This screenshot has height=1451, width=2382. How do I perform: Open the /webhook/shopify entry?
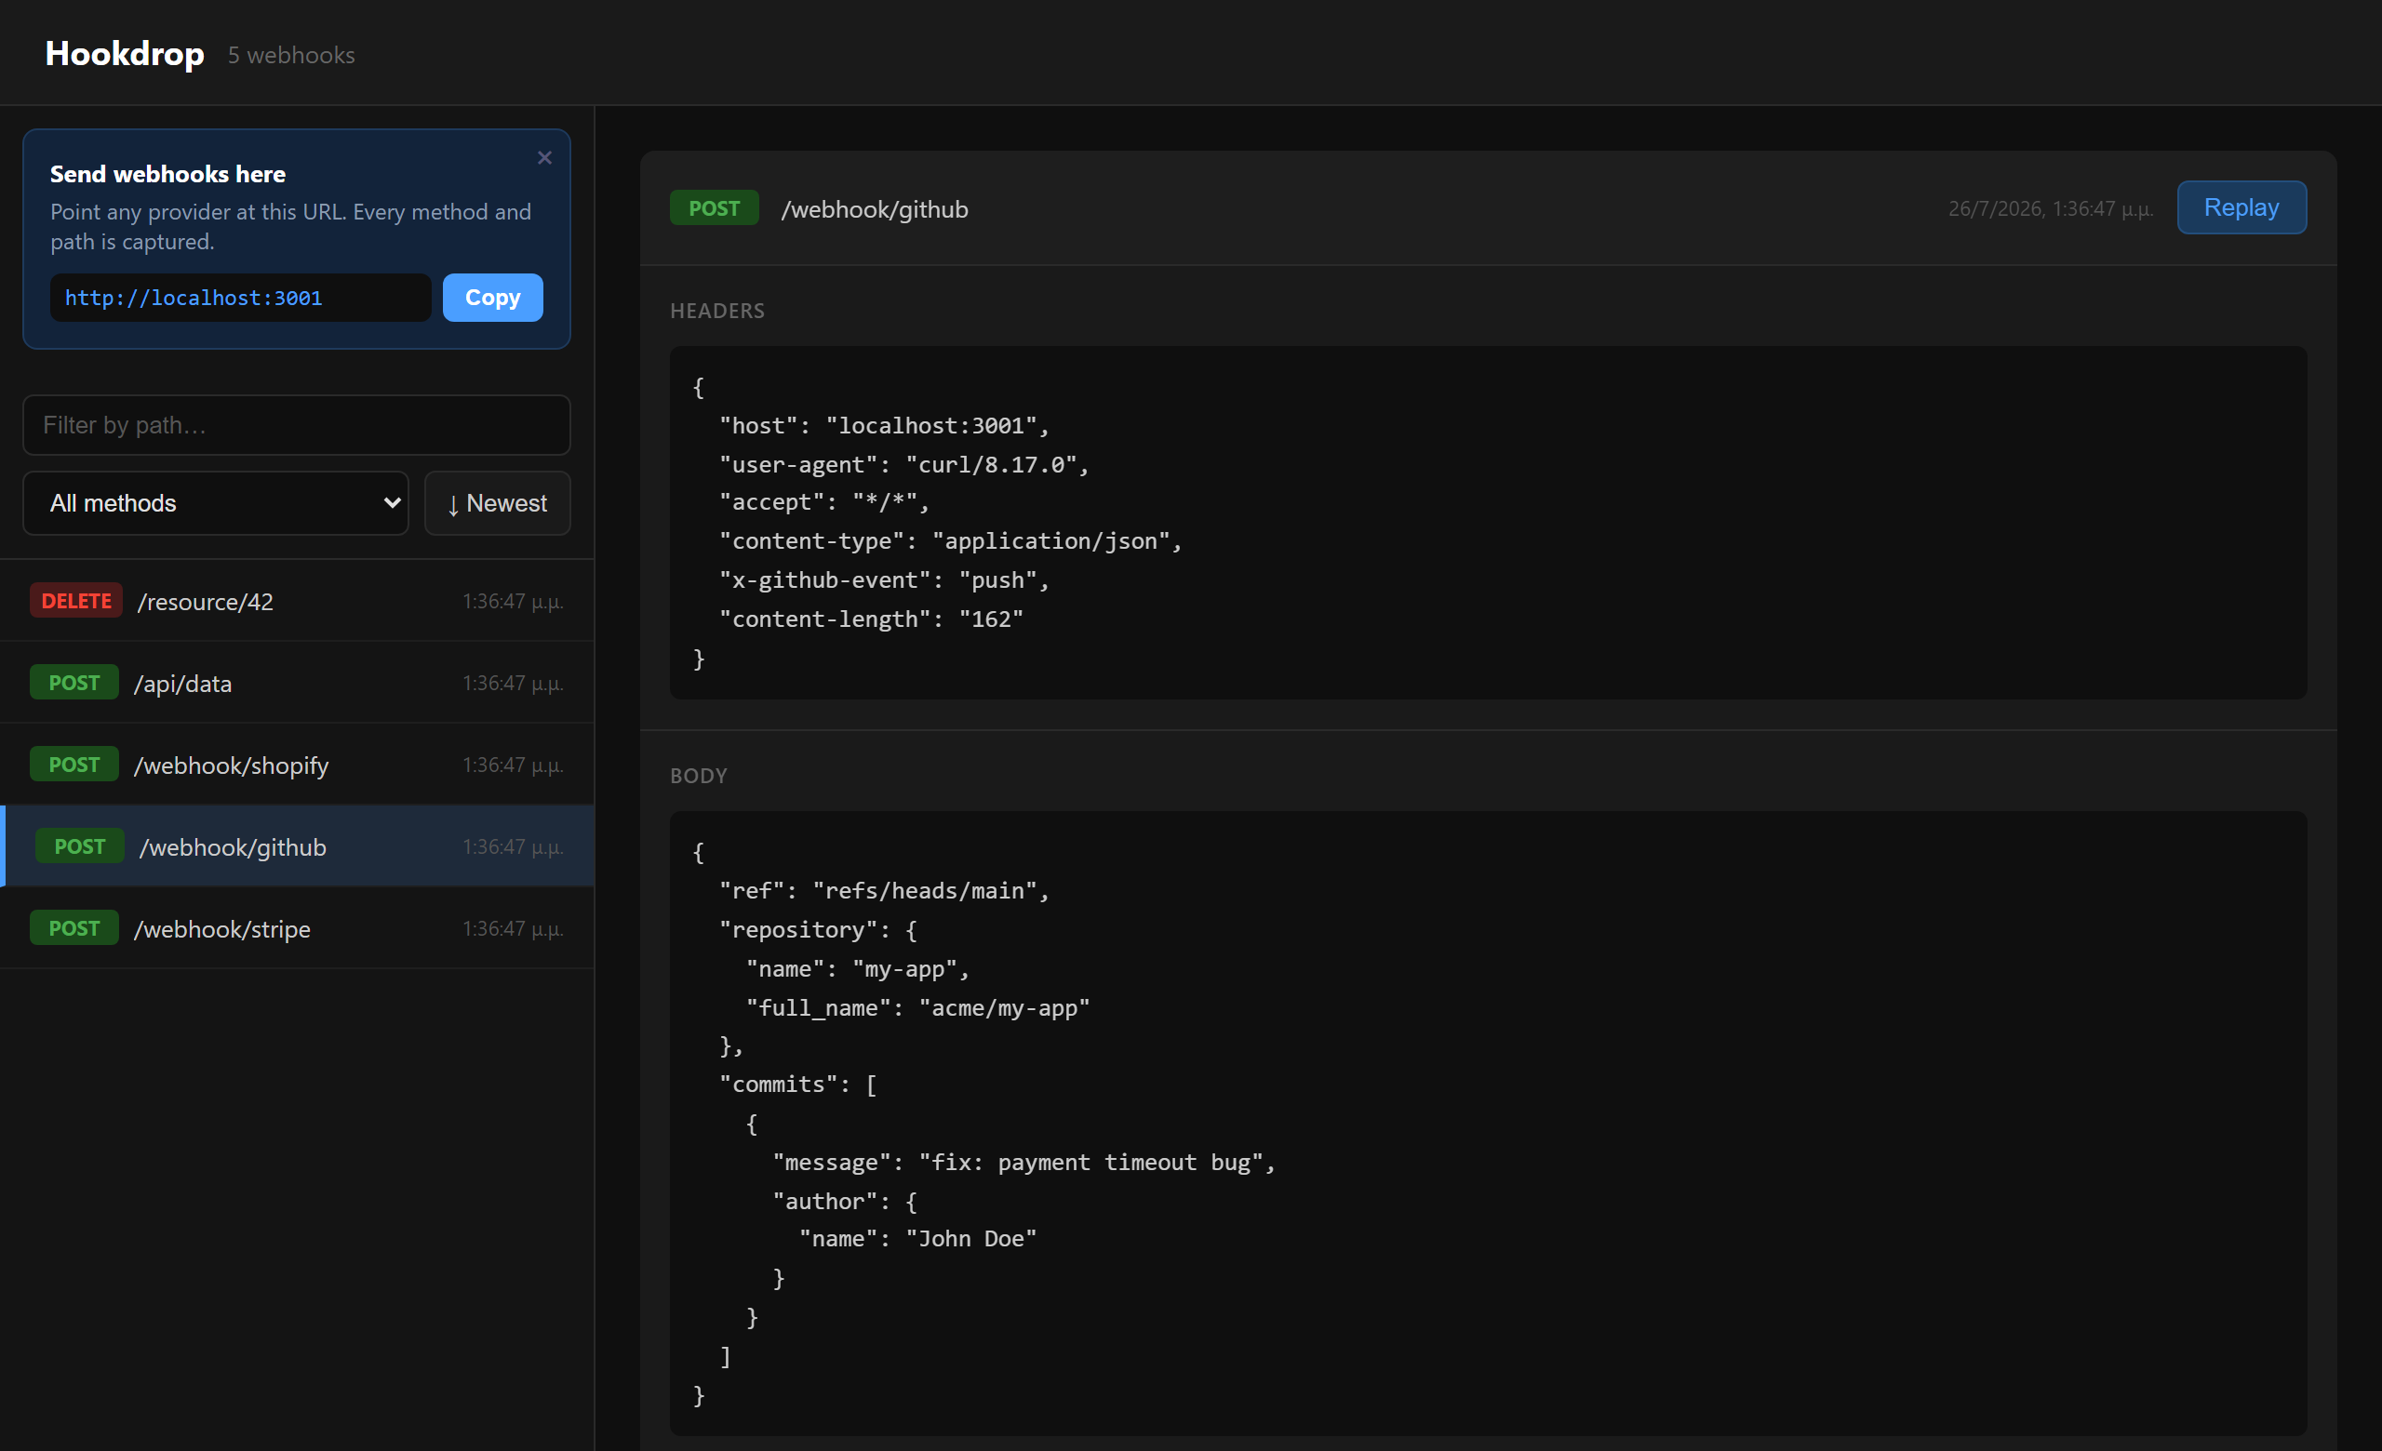(x=297, y=765)
